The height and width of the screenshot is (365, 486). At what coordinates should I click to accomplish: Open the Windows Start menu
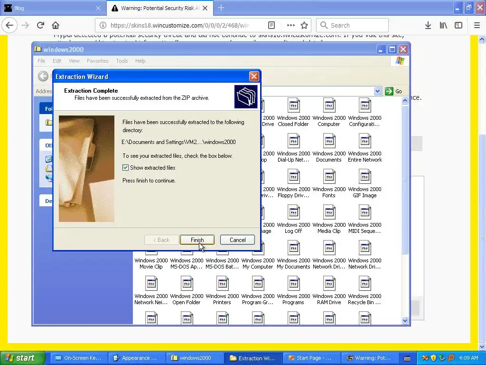click(23, 358)
